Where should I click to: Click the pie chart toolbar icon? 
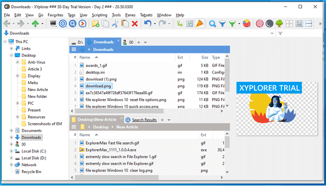coord(246,24)
